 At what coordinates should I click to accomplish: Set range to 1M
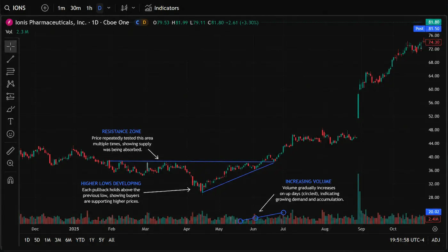point(47,240)
